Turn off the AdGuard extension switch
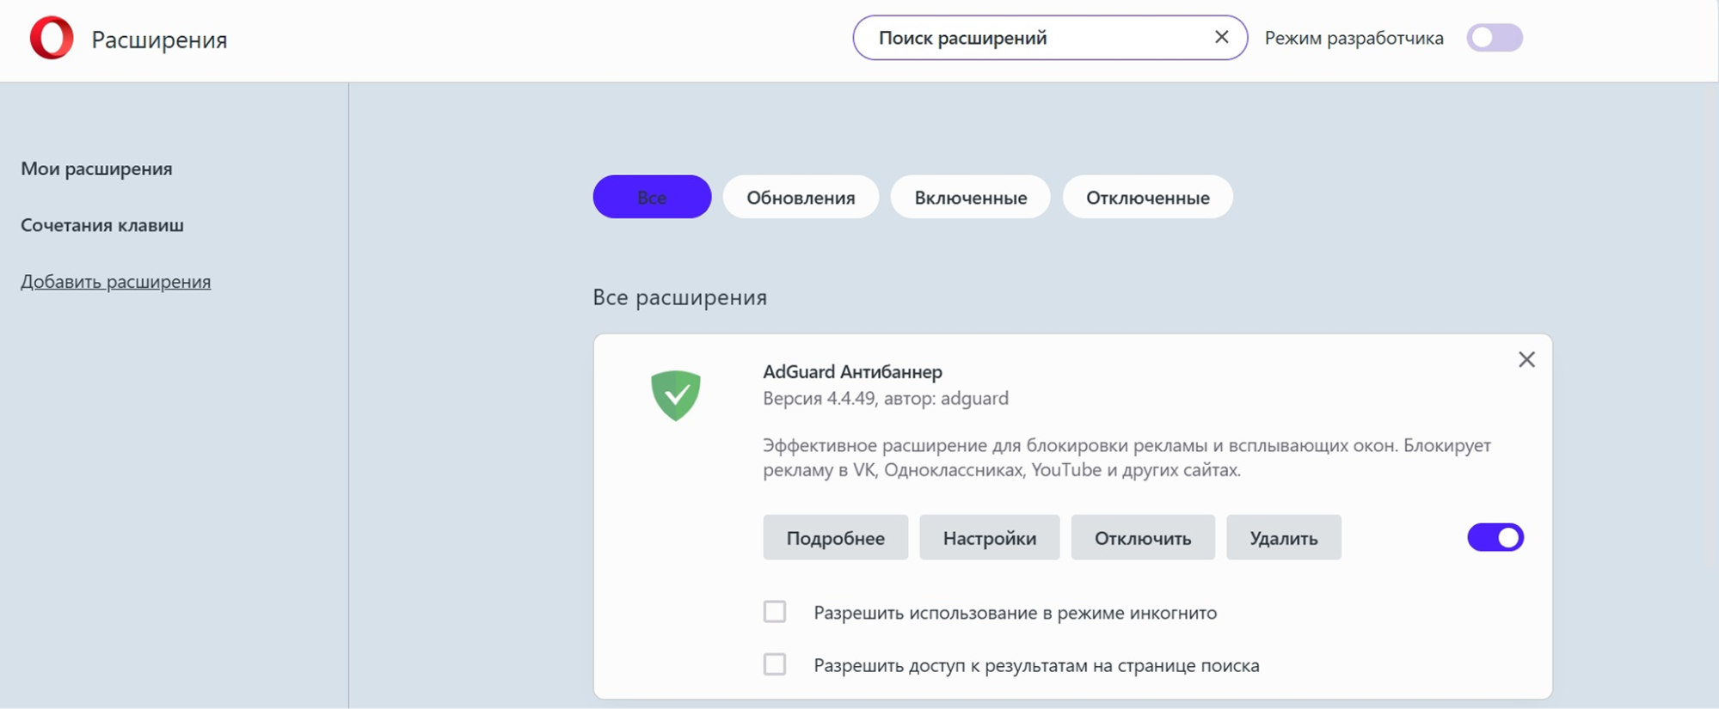This screenshot has width=1719, height=709. point(1495,537)
